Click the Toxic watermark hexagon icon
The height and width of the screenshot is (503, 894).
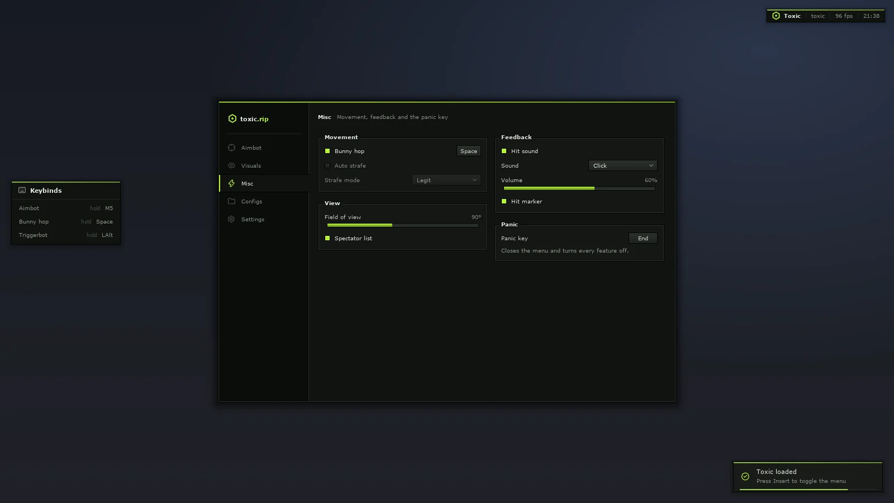point(776,16)
